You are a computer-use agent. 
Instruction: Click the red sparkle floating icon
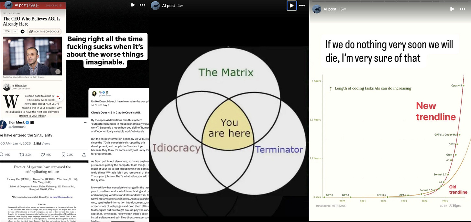[58, 97]
